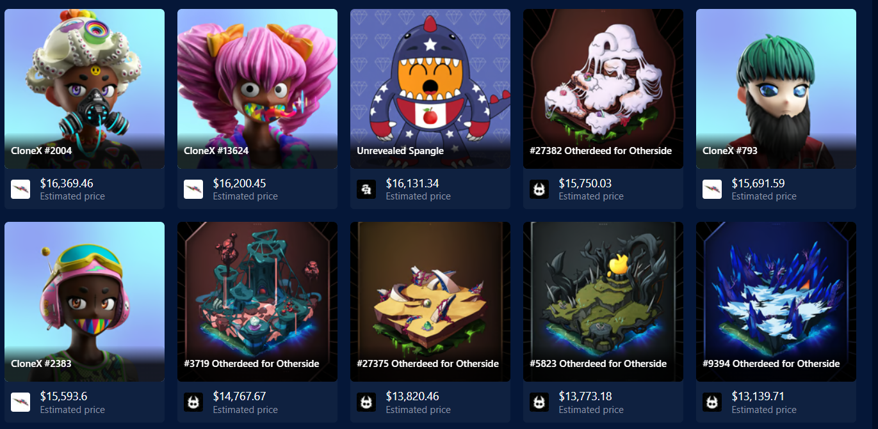Click the Otherdeed collection icon beside $13,820.46
Screen dimensions: 878x429
coord(366,402)
